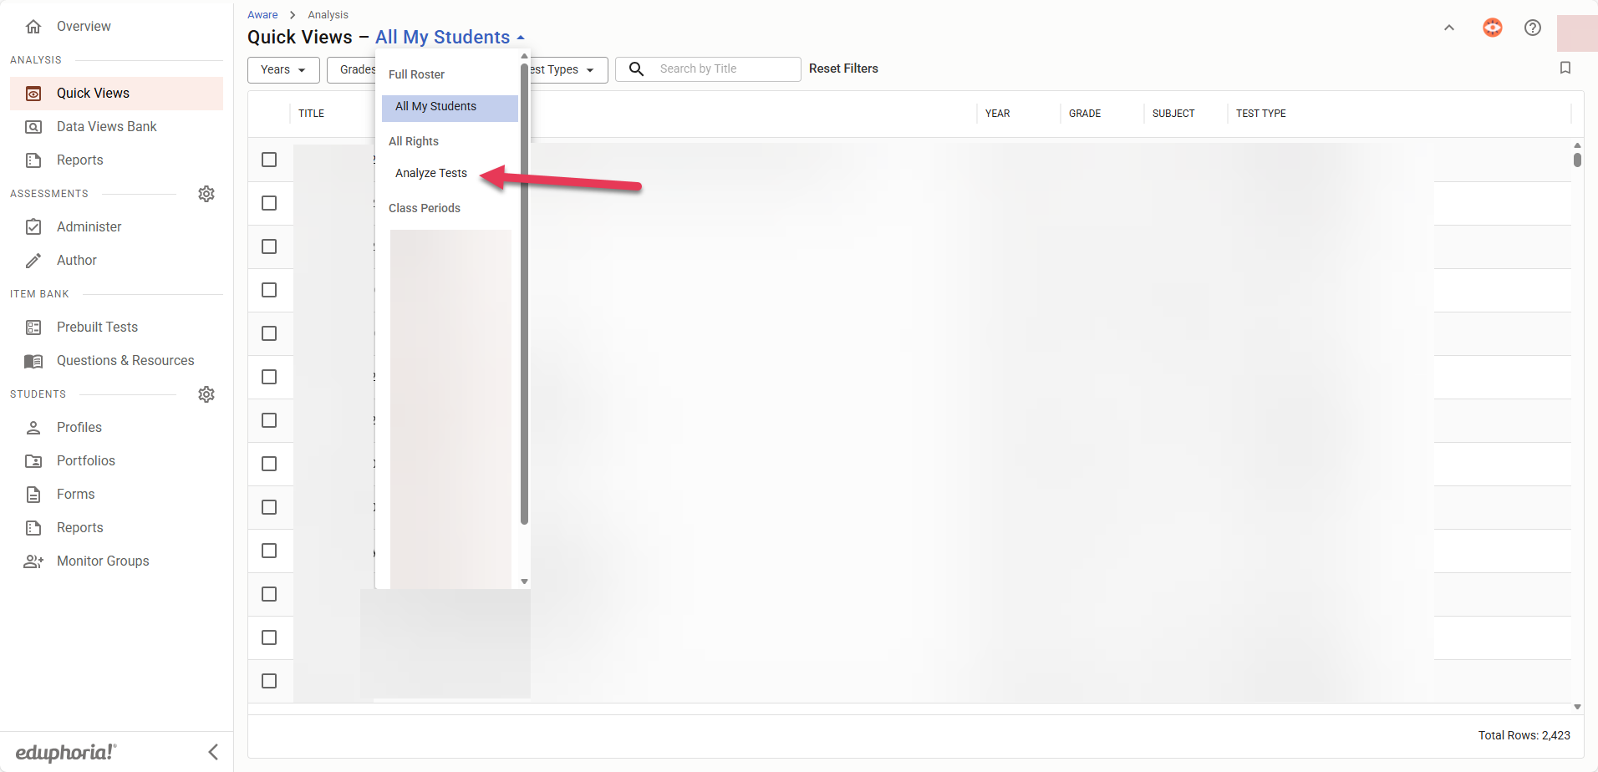The width and height of the screenshot is (1598, 772).
Task: Click the Overview home icon
Action: point(33,27)
